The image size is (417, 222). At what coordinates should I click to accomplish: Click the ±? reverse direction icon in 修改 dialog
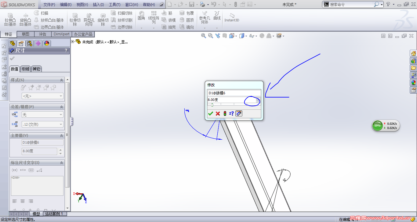pyautogui.click(x=231, y=114)
